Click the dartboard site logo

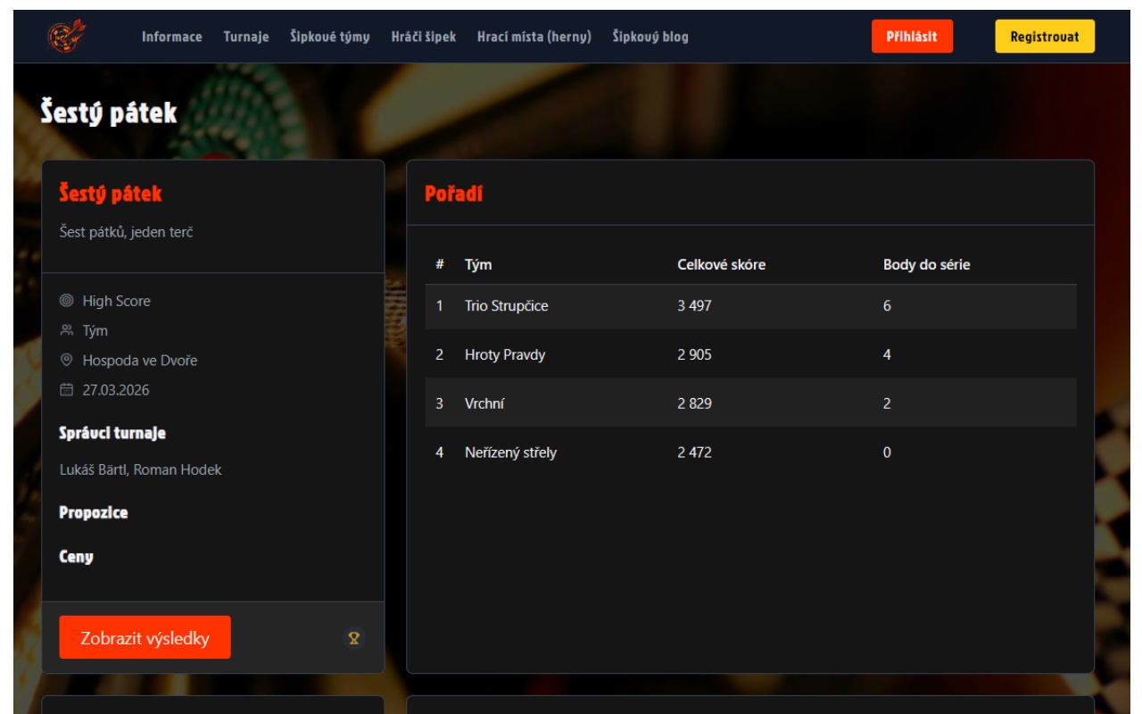pos(62,36)
